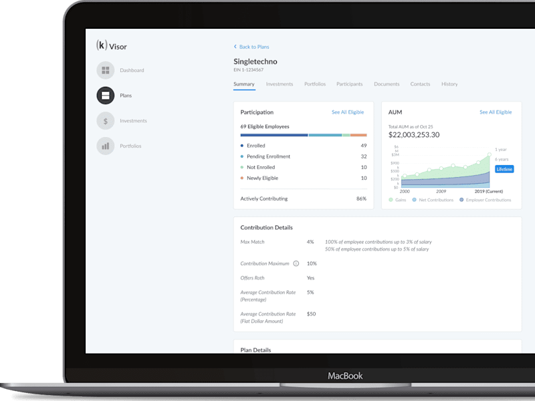Open the History tab
Viewport: 535px width, 401px height.
coord(449,84)
